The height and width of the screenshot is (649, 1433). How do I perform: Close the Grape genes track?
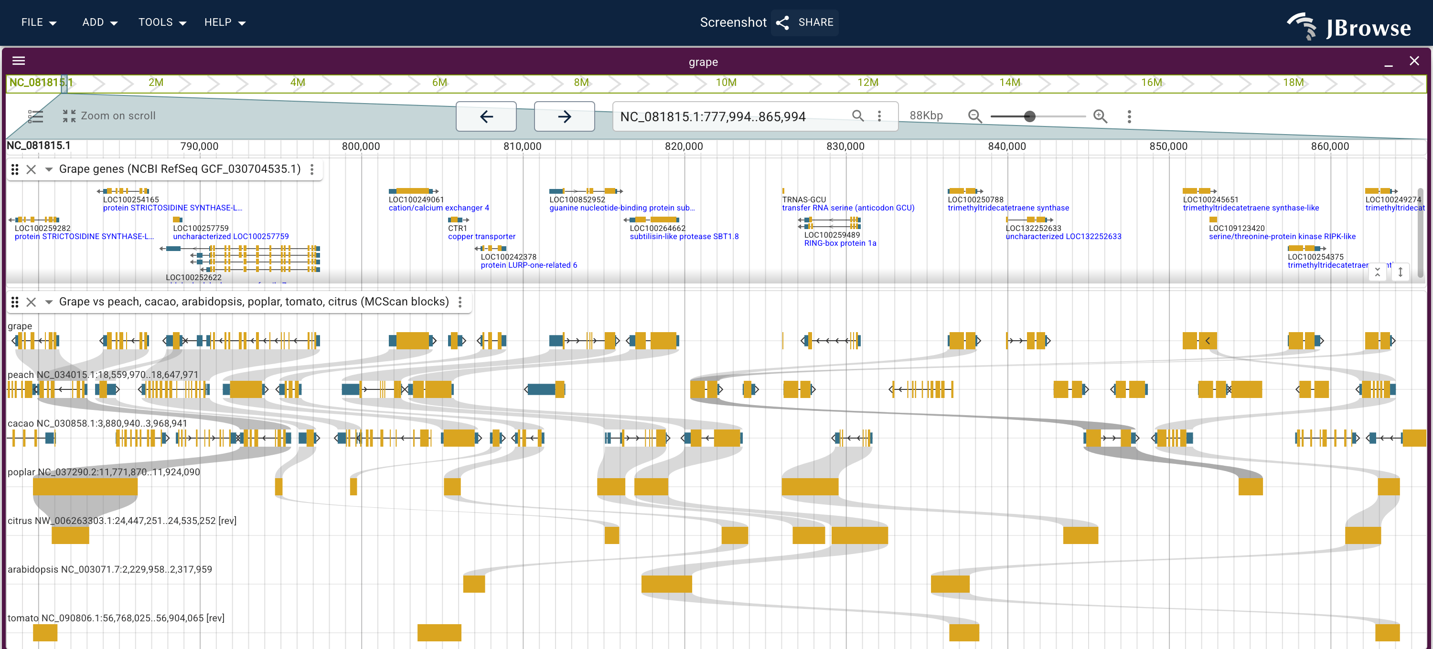(x=31, y=169)
